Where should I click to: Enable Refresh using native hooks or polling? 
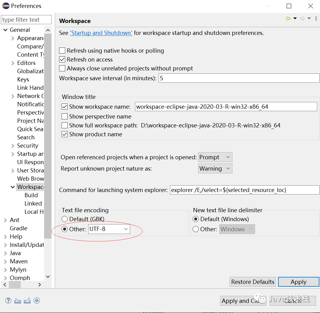62,51
